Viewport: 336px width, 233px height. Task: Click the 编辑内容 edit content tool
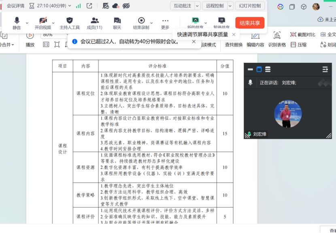coord(255,40)
